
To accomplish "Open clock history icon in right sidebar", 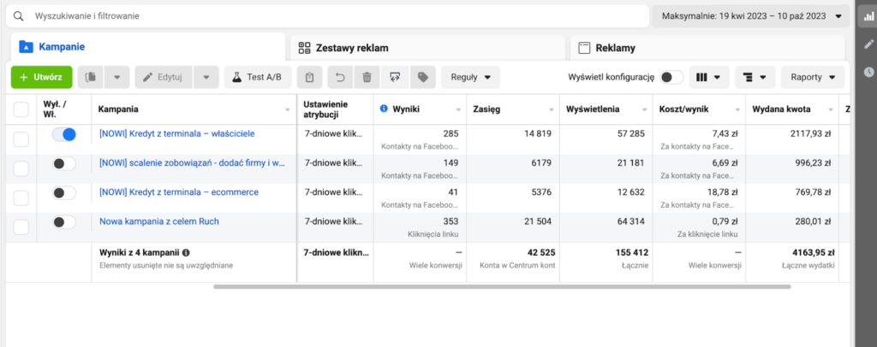I will tap(868, 72).
